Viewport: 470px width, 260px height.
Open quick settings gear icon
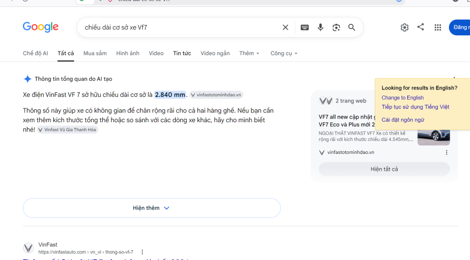click(x=404, y=27)
